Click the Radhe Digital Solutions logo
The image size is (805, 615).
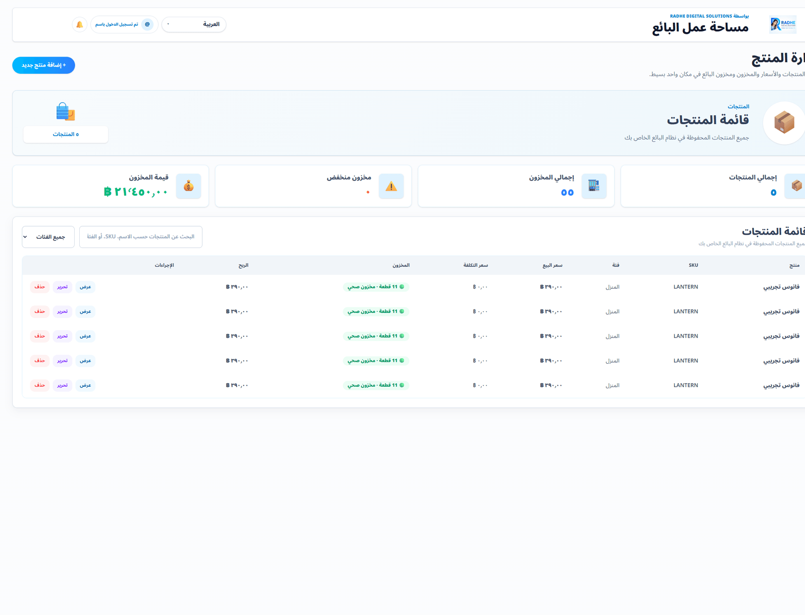click(783, 25)
